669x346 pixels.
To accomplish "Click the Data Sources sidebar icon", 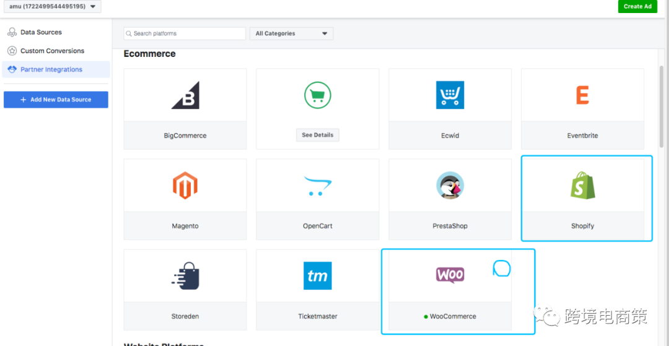I will pos(12,32).
